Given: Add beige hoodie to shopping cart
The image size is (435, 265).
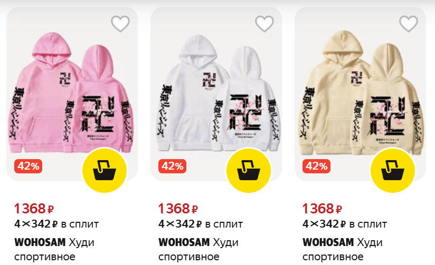Looking at the screenshot, I should click(x=393, y=170).
